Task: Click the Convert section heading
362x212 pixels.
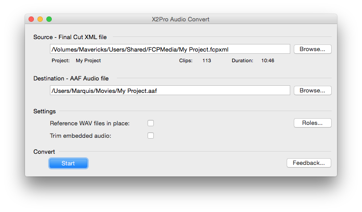Action: click(44, 152)
